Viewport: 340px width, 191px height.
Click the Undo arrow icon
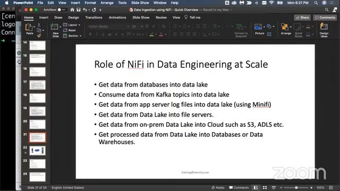(85, 10)
